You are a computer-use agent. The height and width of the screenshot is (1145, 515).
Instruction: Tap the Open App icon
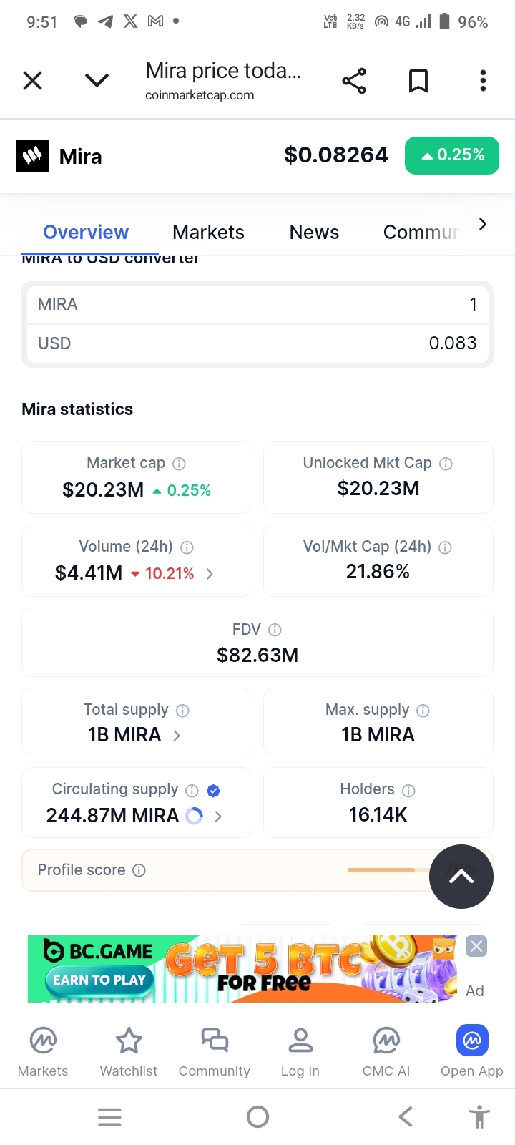pos(472,1041)
